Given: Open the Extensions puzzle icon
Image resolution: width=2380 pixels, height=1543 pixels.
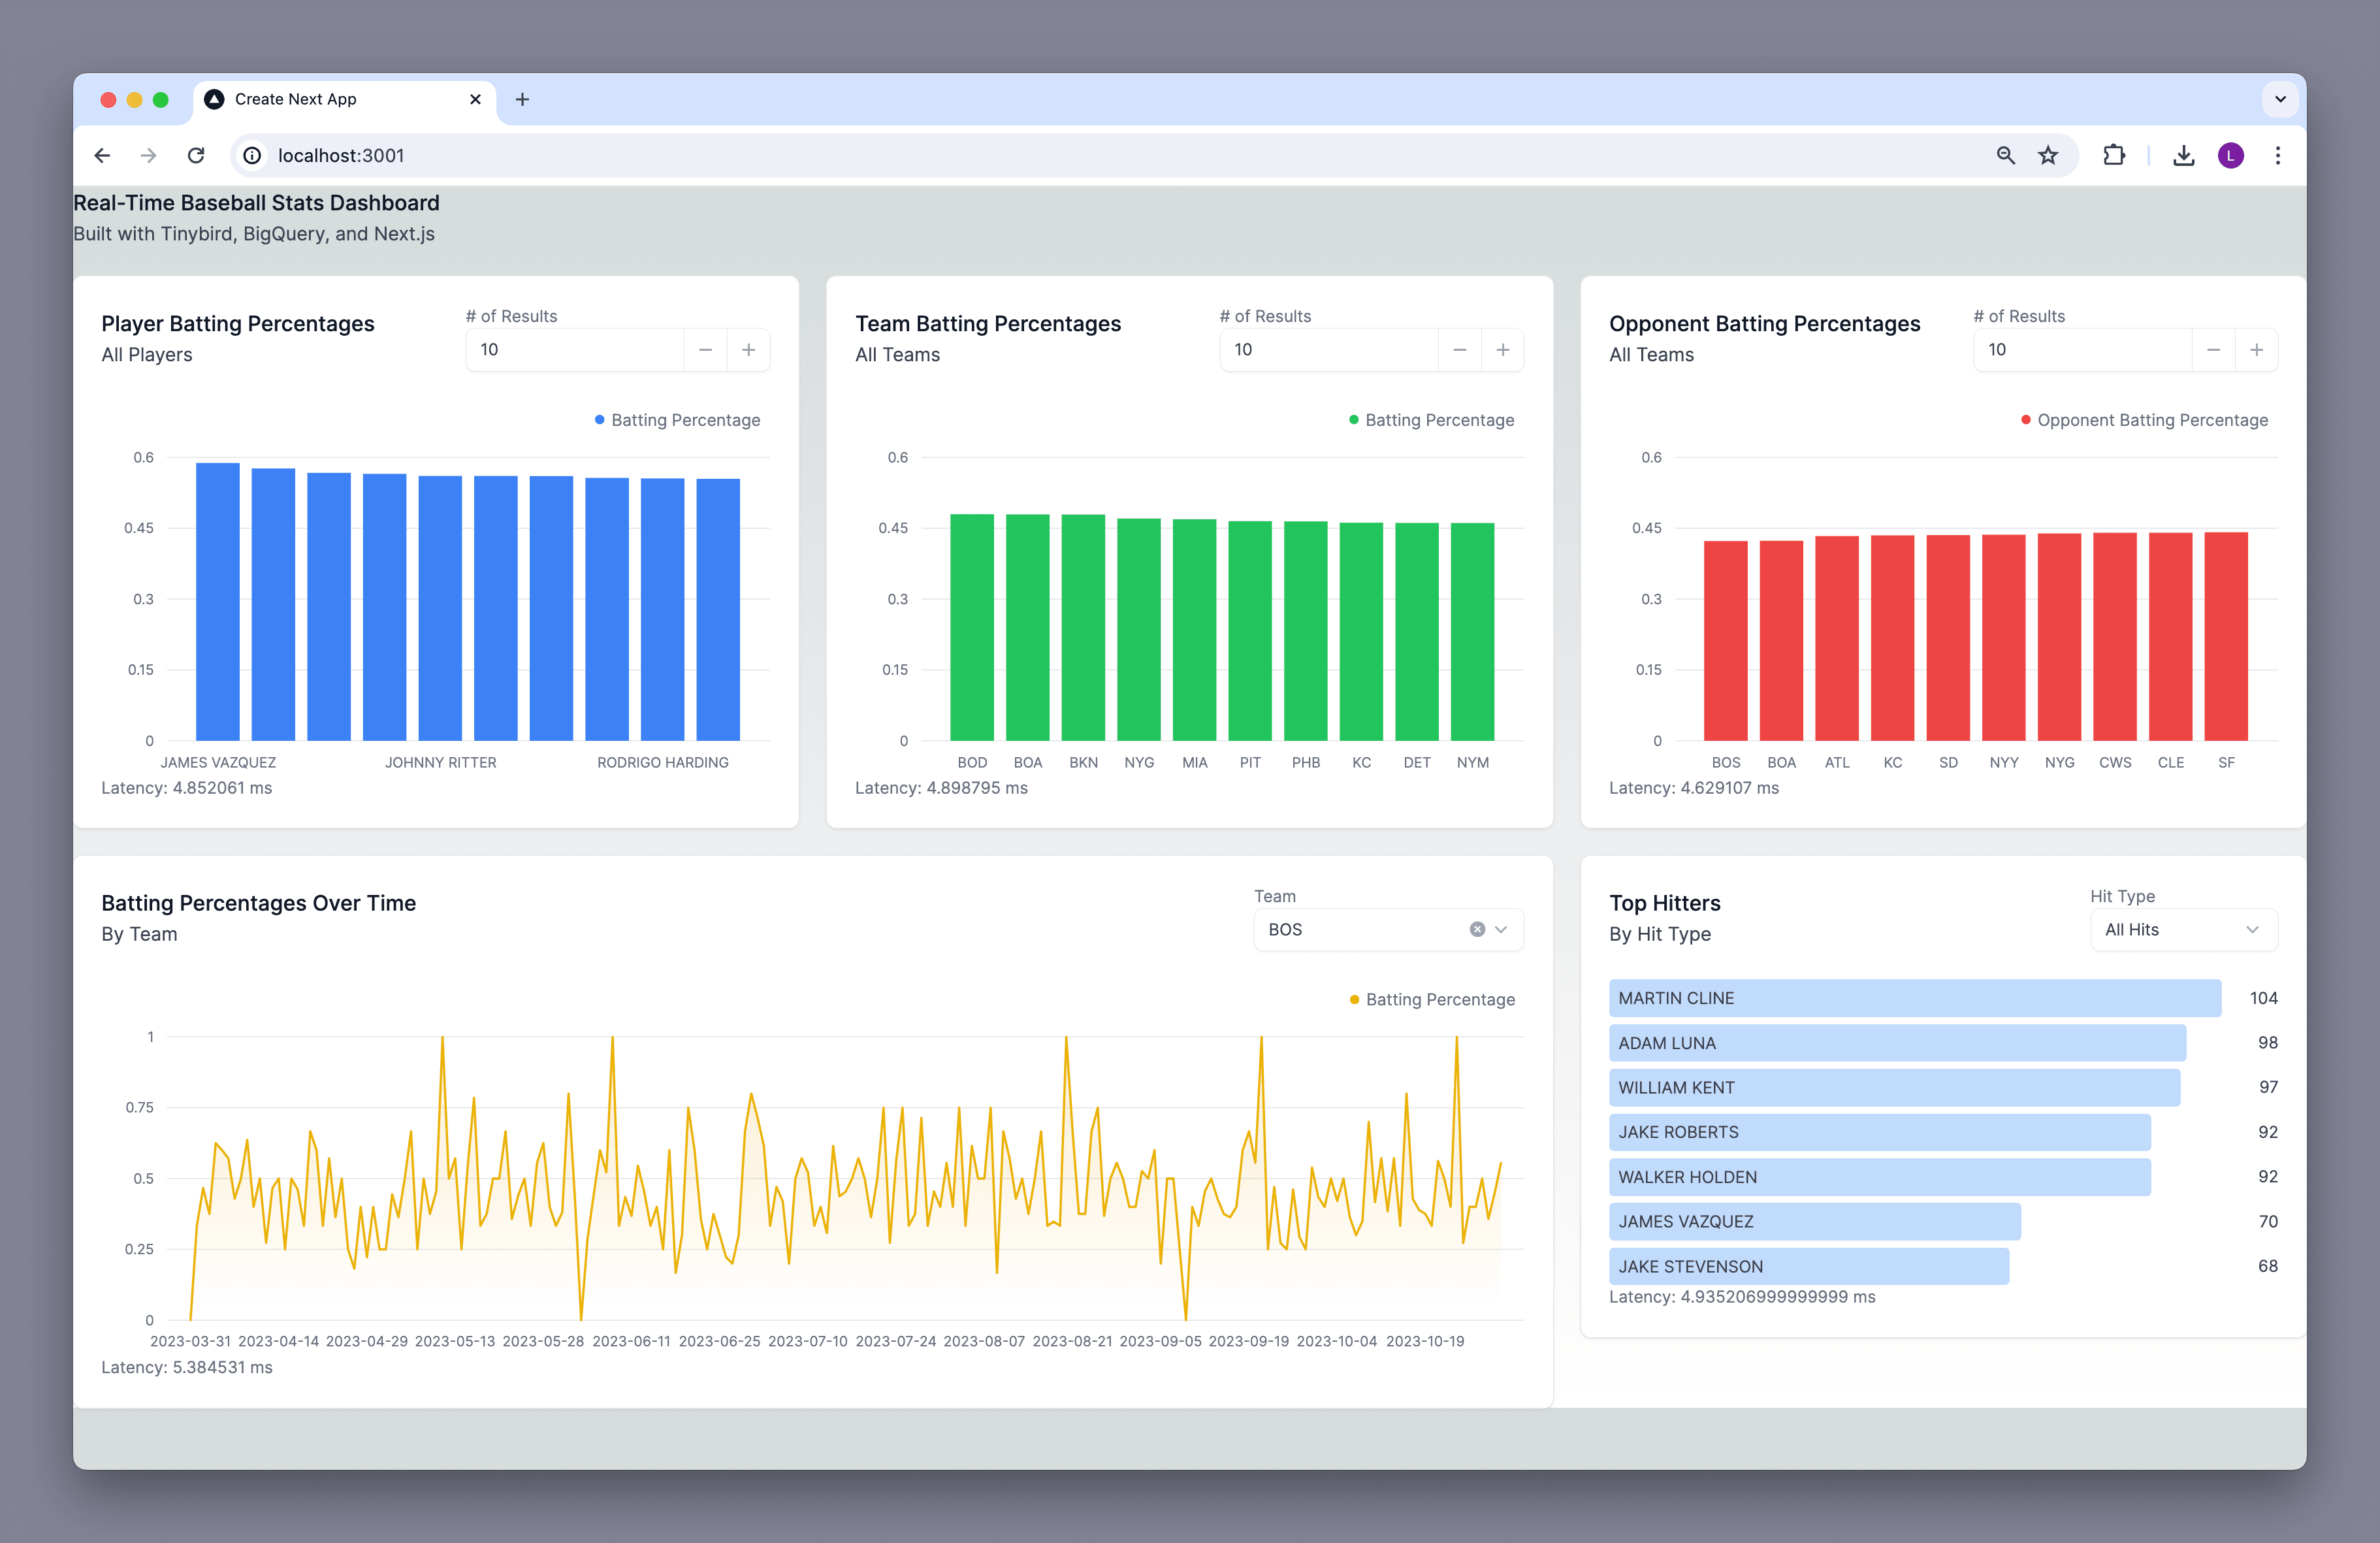Looking at the screenshot, I should [x=2113, y=155].
